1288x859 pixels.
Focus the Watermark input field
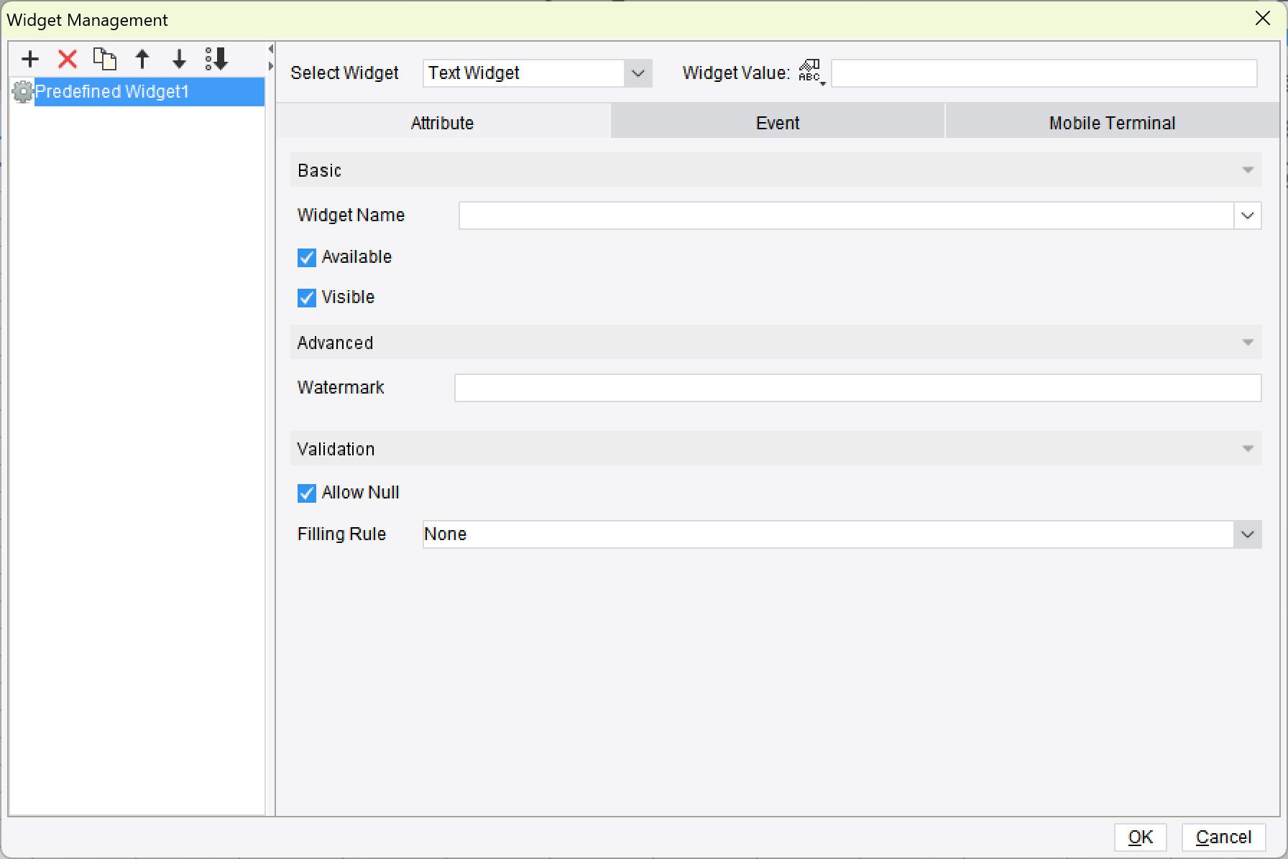(x=858, y=388)
